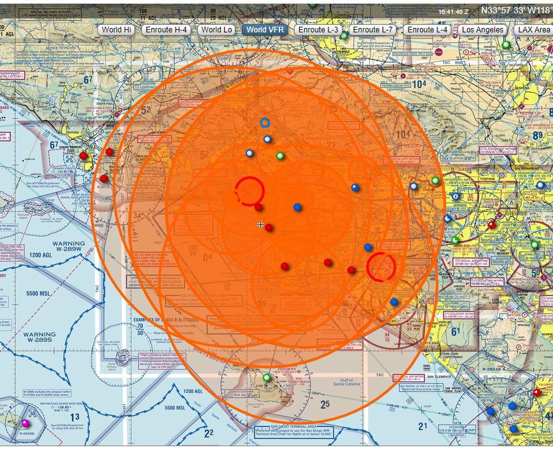Select the solid blue marker right of the large red ring
The height and width of the screenshot is (457, 553).
[297, 207]
